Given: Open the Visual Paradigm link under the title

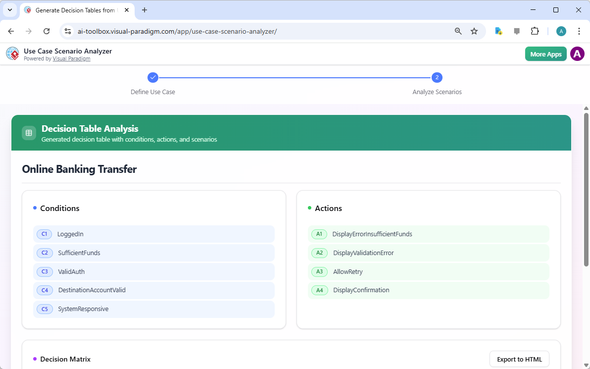Looking at the screenshot, I should [x=71, y=58].
